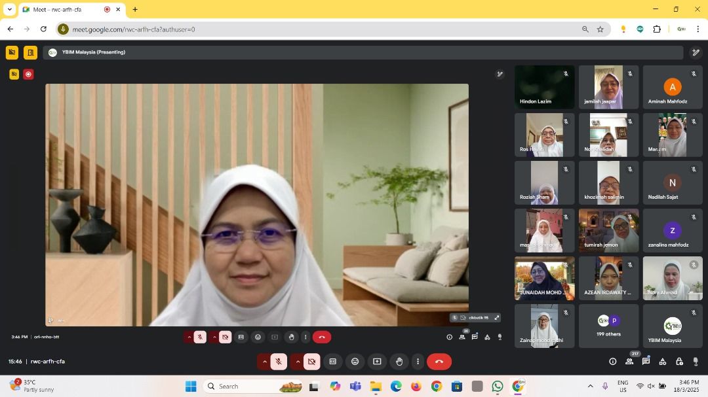708x397 pixels.
Task: Open a new browser tab
Action: point(135,9)
